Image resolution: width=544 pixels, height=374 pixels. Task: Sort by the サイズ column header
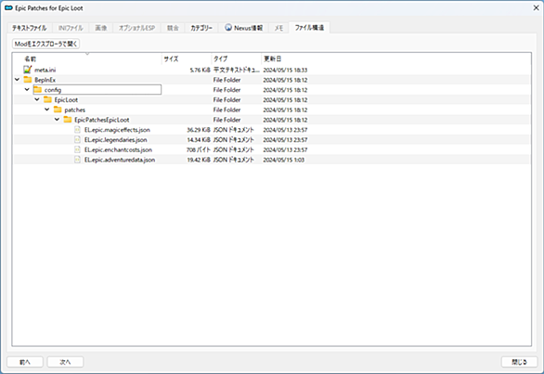[187, 59]
